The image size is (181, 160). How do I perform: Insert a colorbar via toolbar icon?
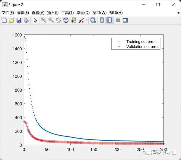pyautogui.click(x=102, y=20)
